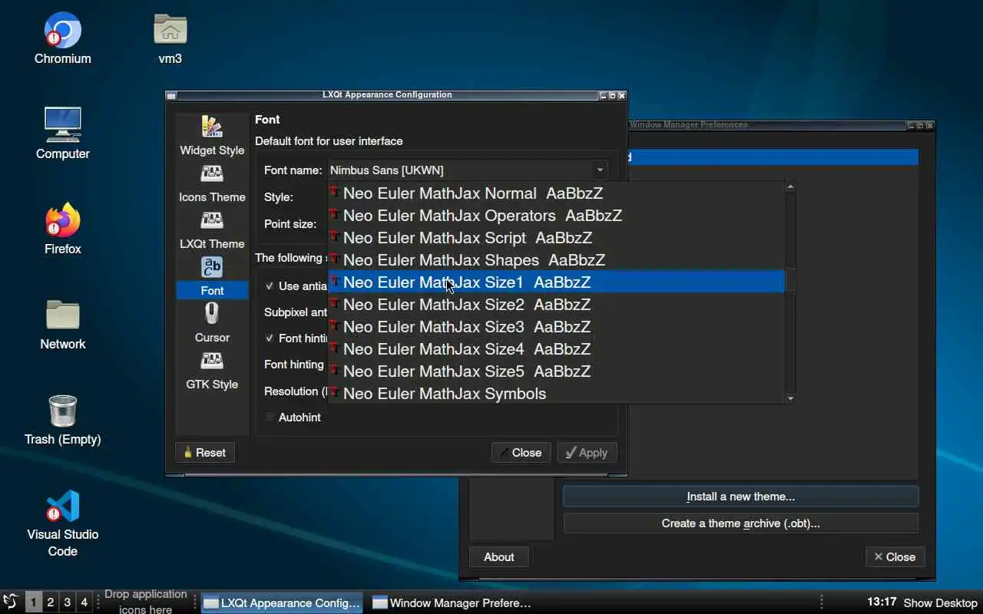The width and height of the screenshot is (983, 614).
Task: Switch to workspace 2
Action: (50, 602)
